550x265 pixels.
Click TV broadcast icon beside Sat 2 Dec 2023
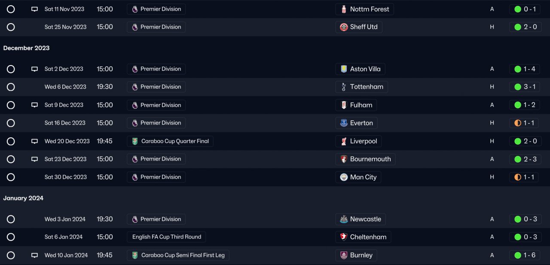pyautogui.click(x=35, y=69)
